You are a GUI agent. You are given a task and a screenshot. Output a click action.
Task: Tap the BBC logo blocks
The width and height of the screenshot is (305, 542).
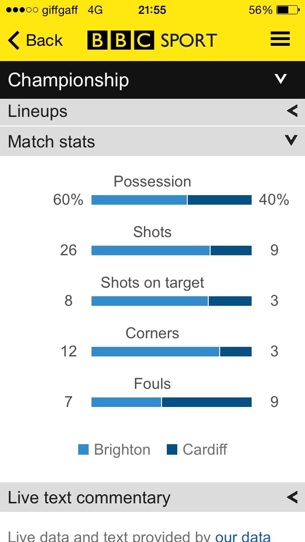121,40
